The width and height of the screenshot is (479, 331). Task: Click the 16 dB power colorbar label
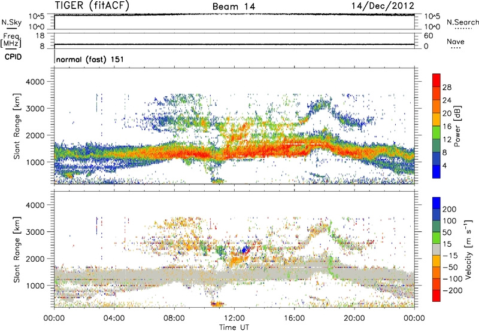(447, 127)
